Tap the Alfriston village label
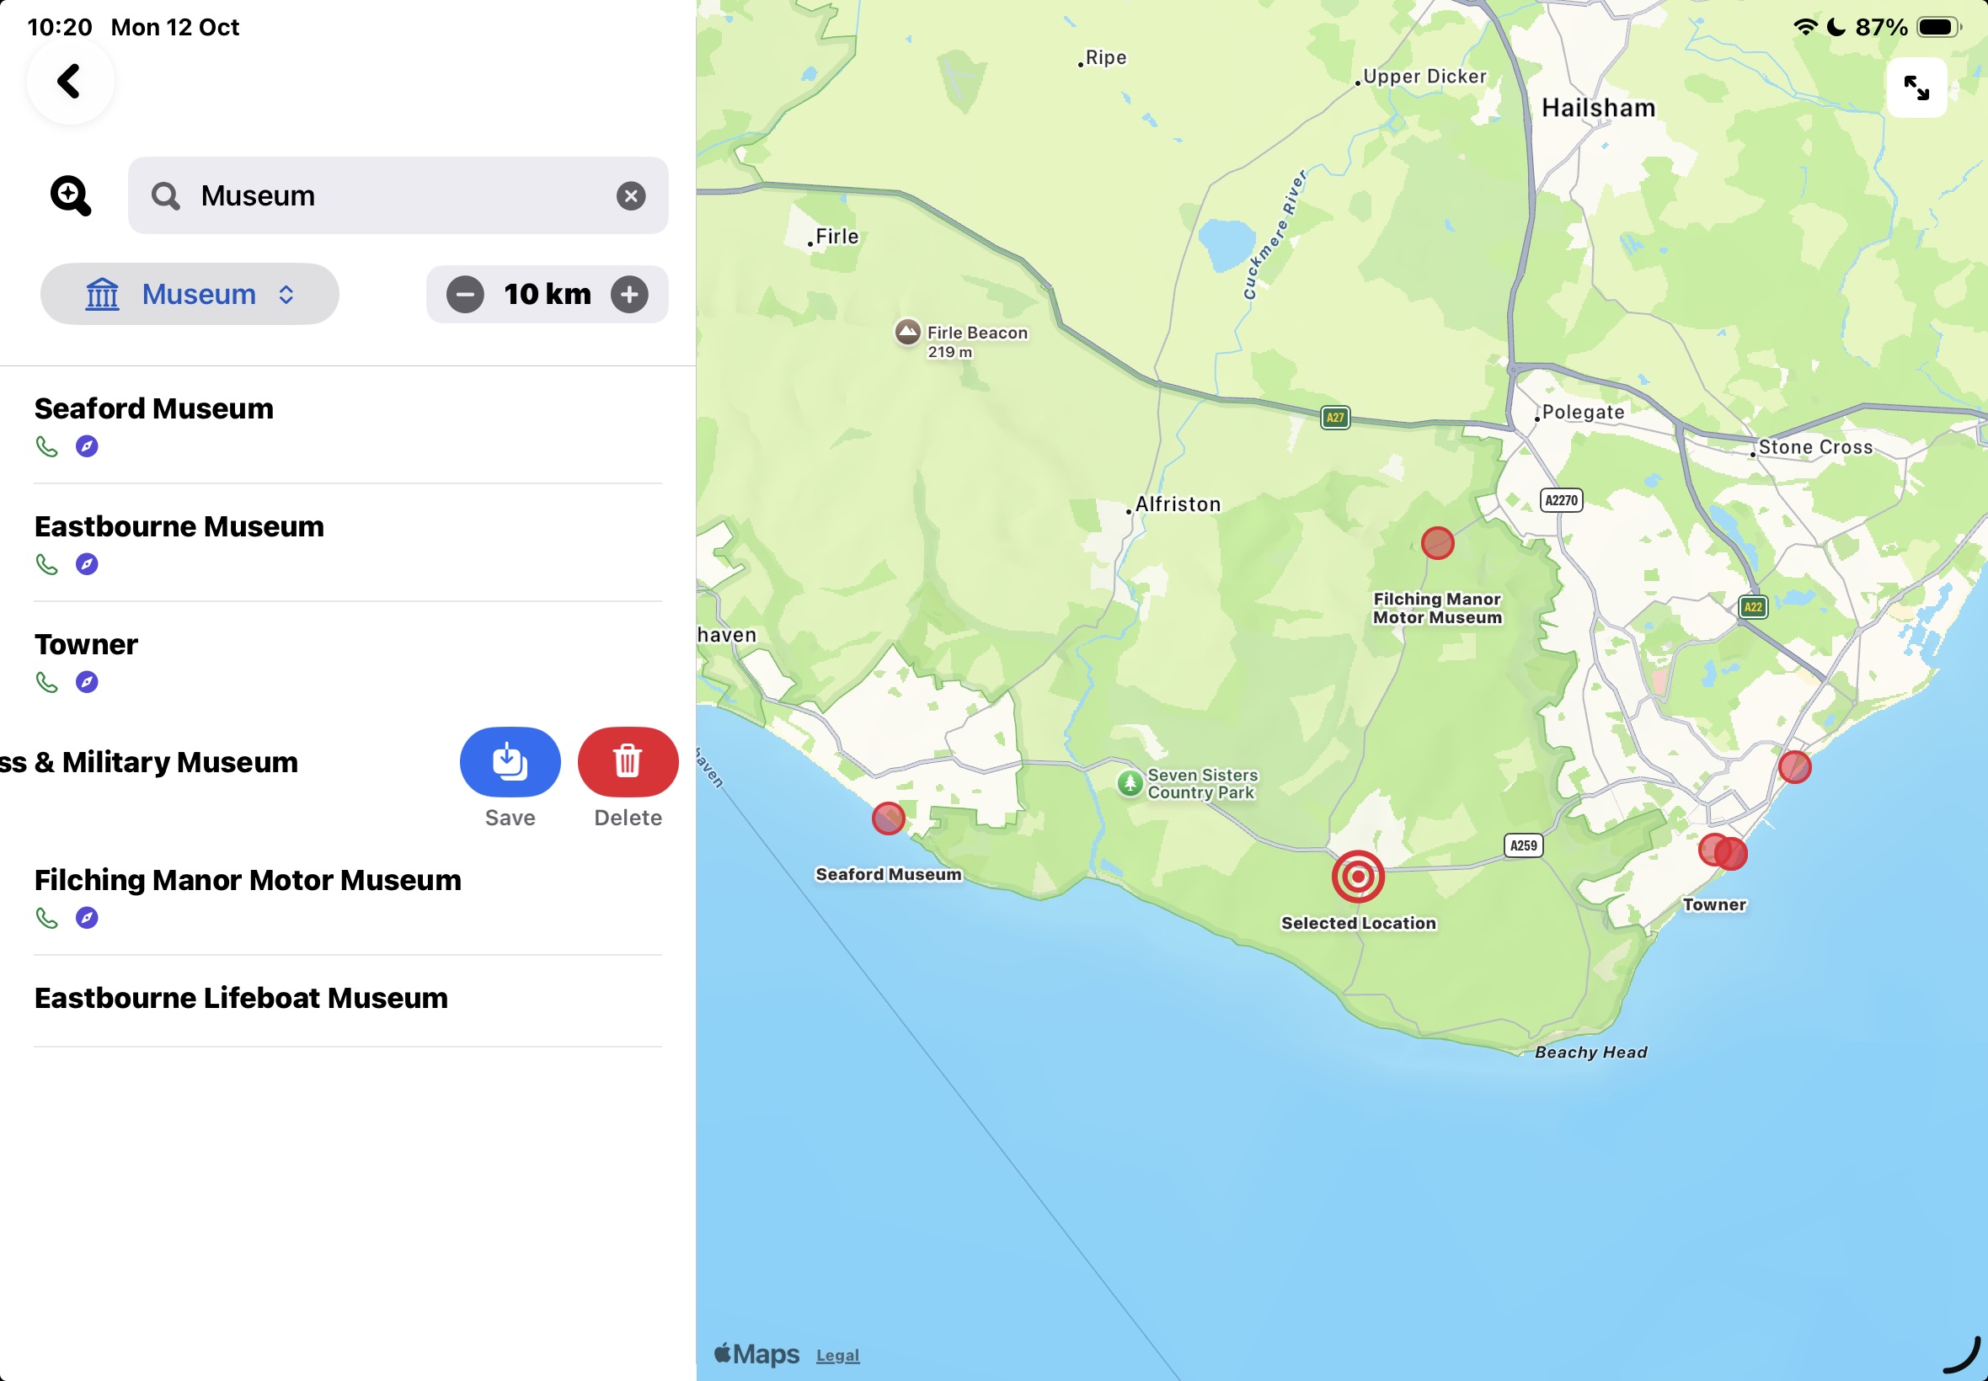This screenshot has height=1381, width=1988. 1177,504
